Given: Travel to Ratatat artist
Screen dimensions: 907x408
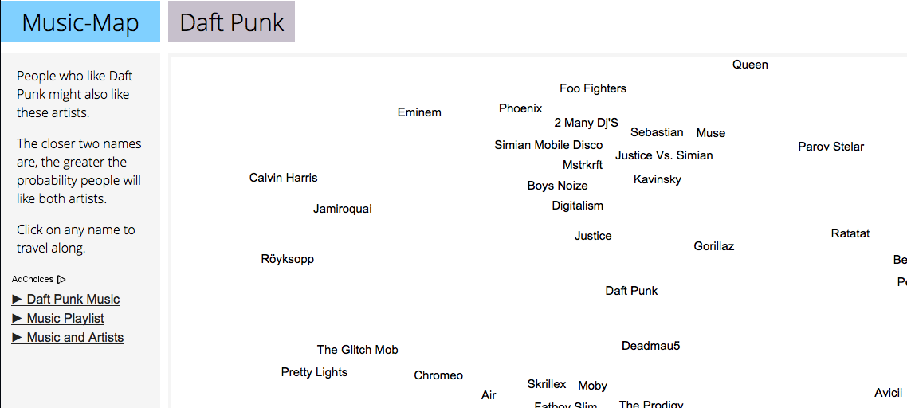Looking at the screenshot, I should (850, 233).
